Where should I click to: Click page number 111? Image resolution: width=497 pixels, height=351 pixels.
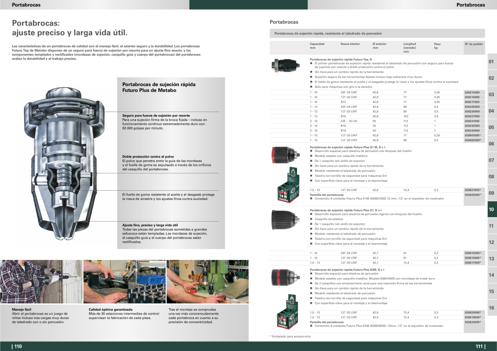[480, 347]
